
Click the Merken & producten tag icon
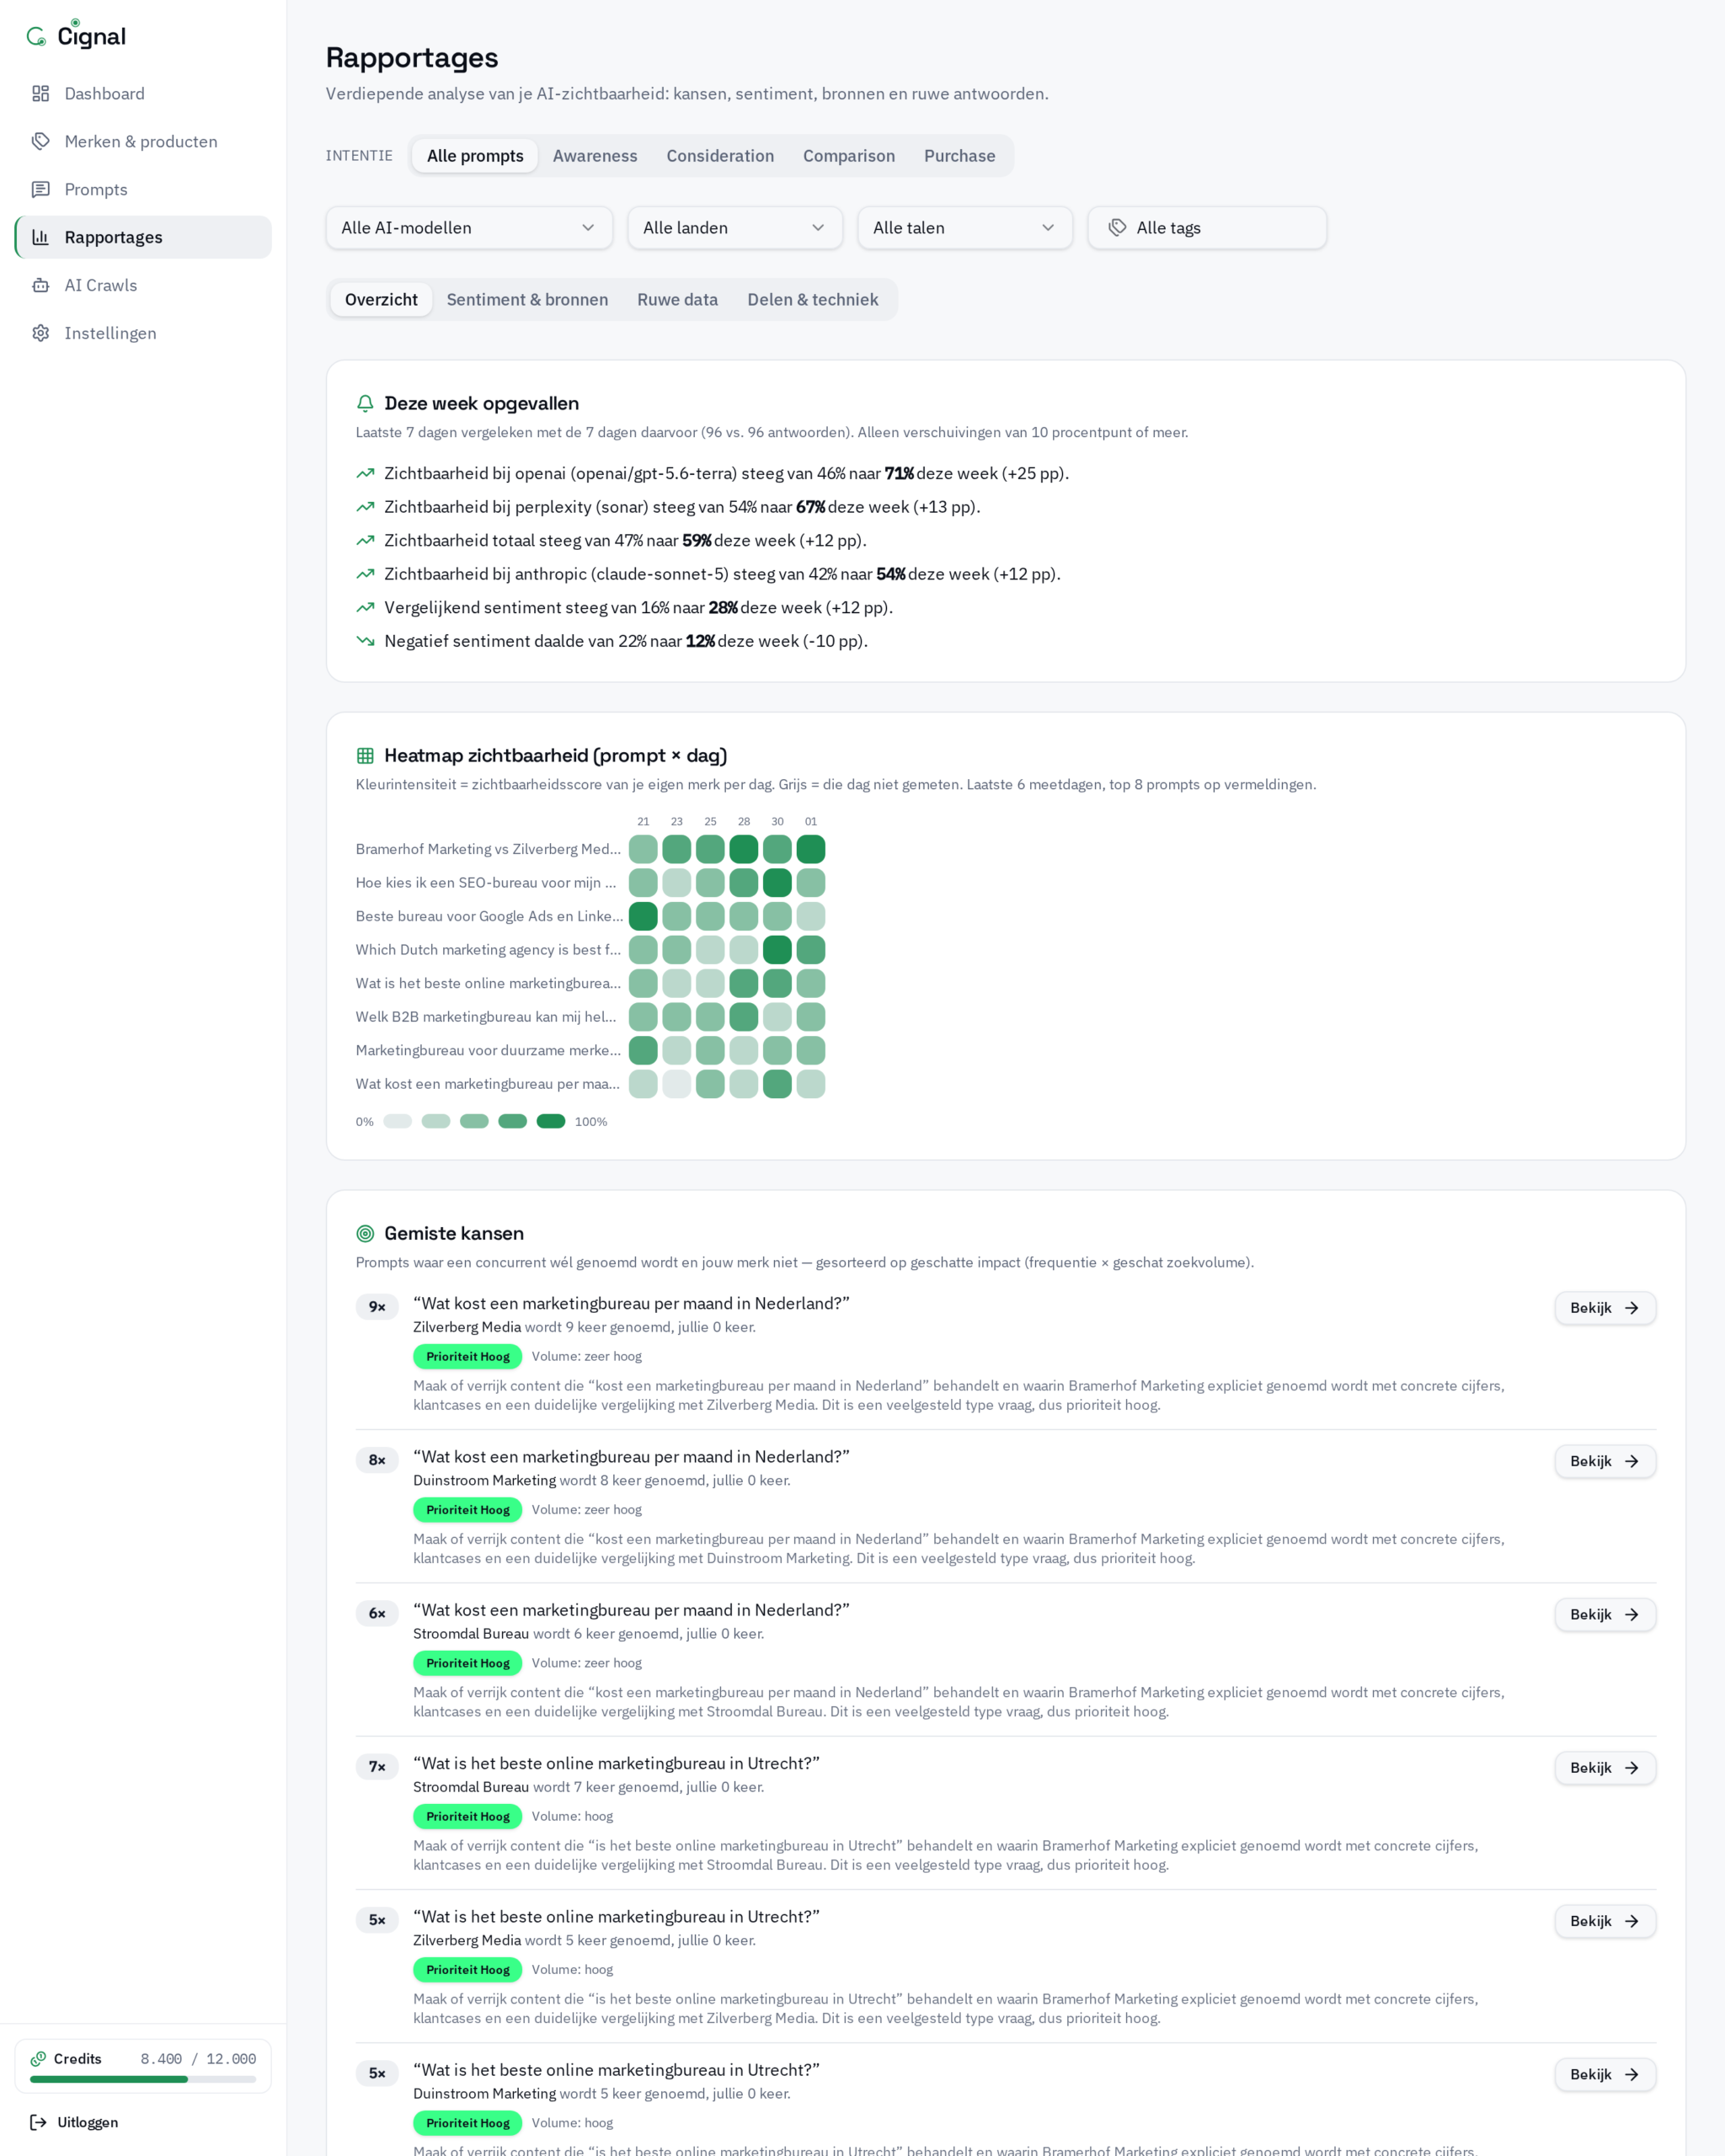pyautogui.click(x=41, y=142)
